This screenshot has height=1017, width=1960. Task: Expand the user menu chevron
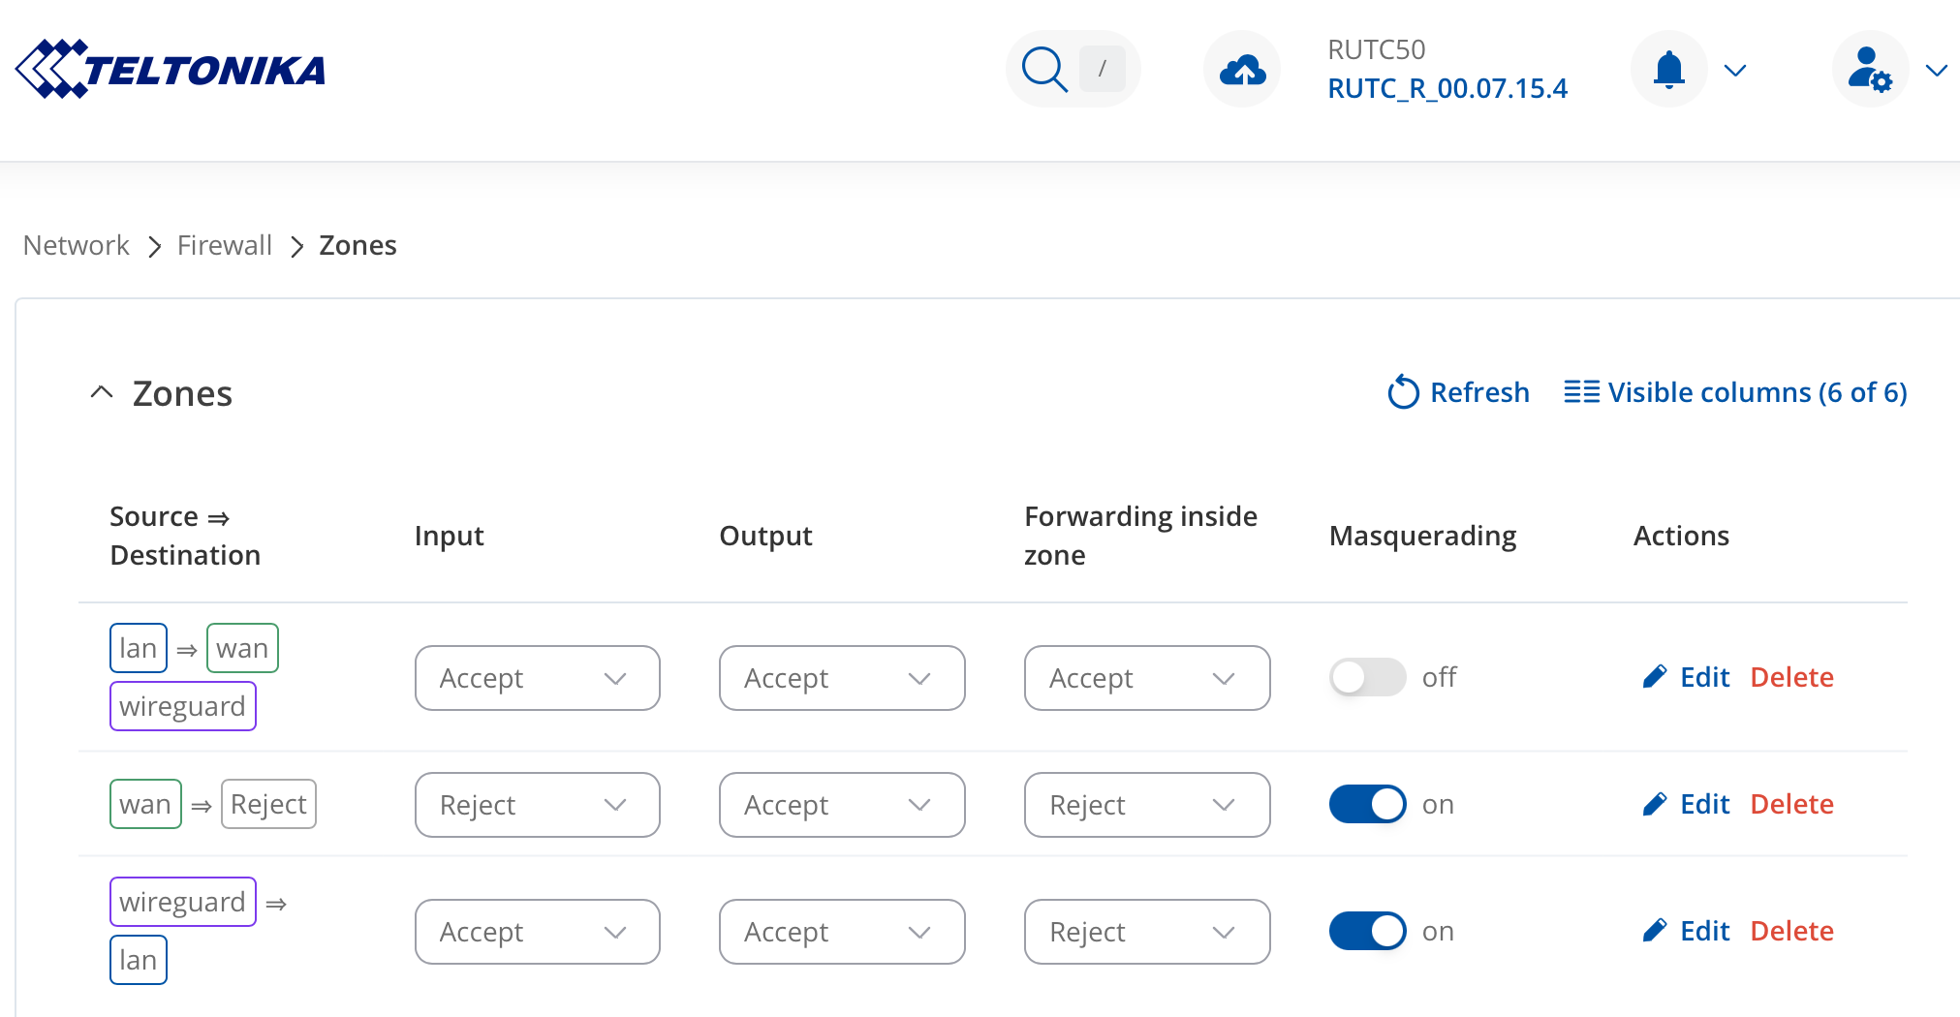pos(1936,70)
